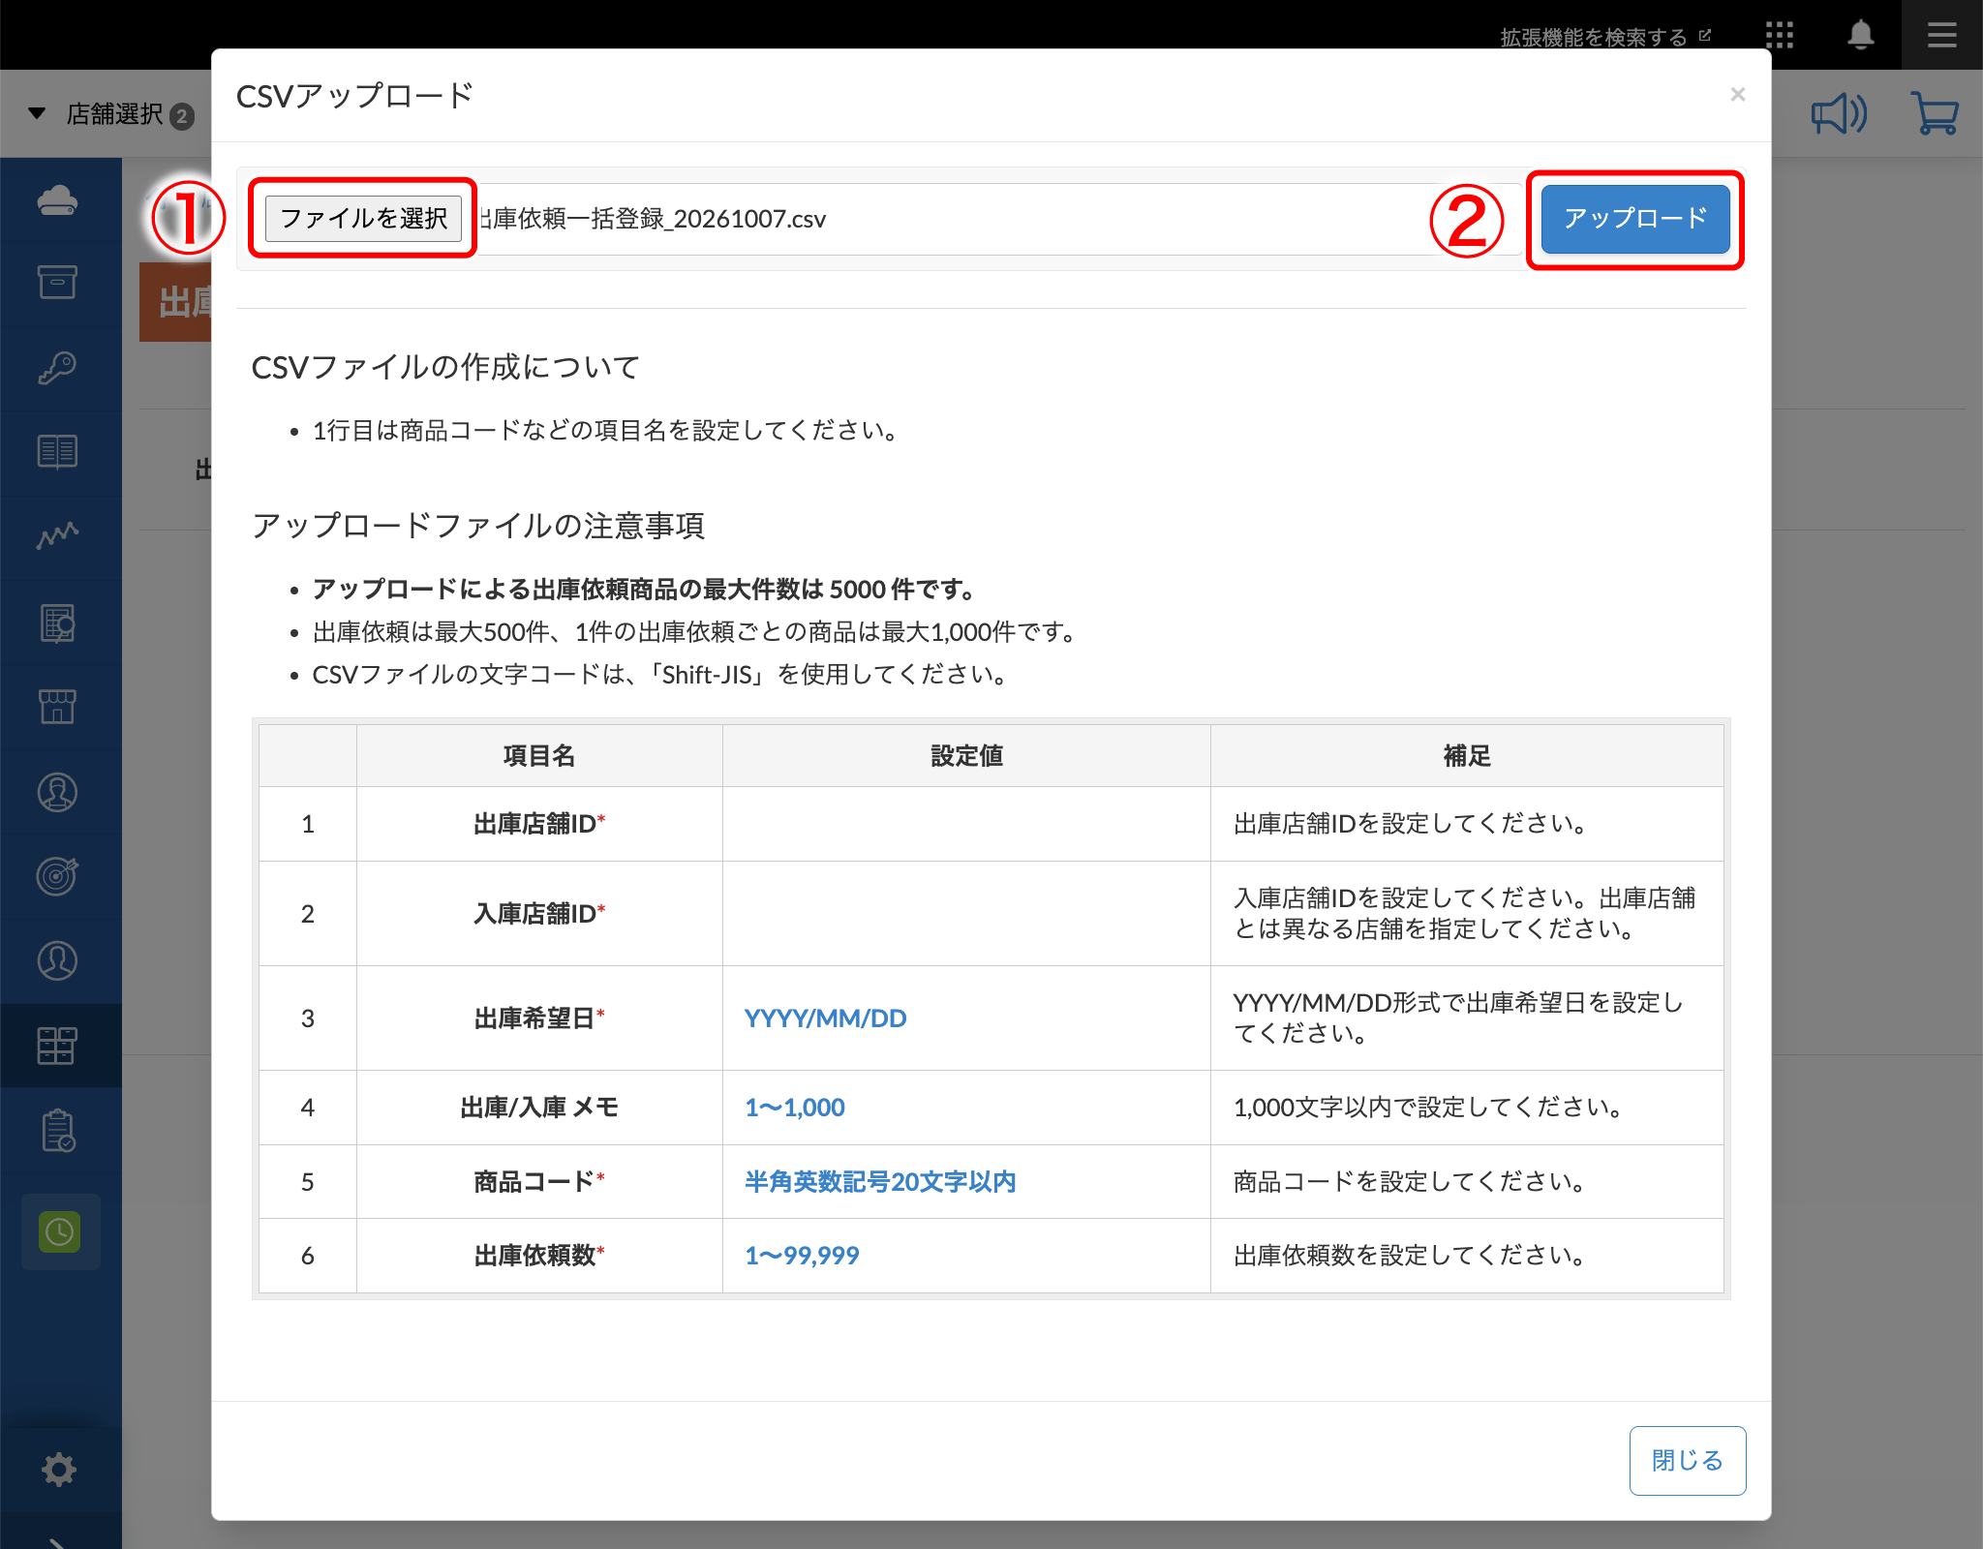Open the notification bell
The width and height of the screenshot is (1983, 1549).
(x=1860, y=36)
